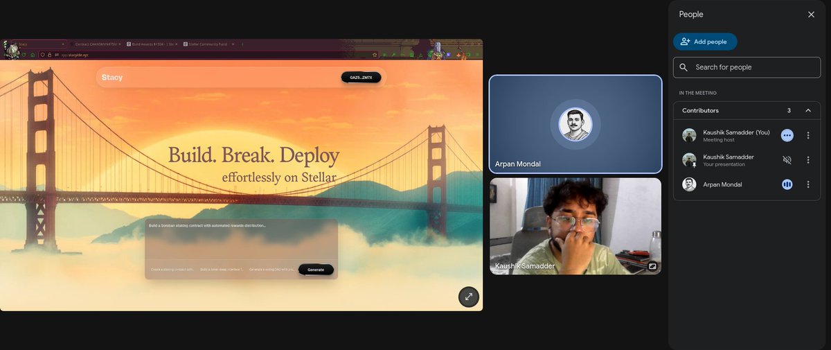Click the stacyide.xyz address bar
This screenshot has height=350, width=831.
(208, 55)
